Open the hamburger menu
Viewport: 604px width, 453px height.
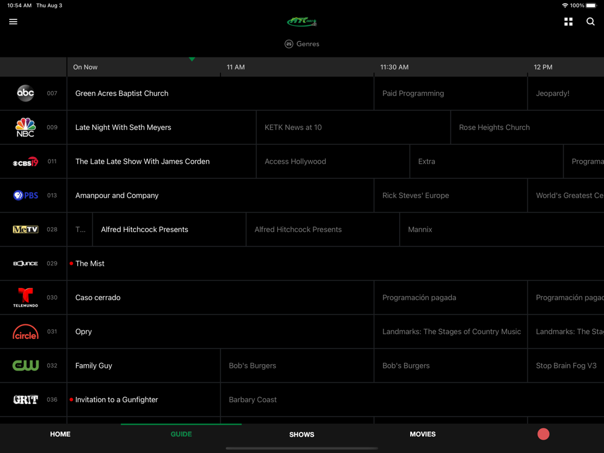click(13, 22)
